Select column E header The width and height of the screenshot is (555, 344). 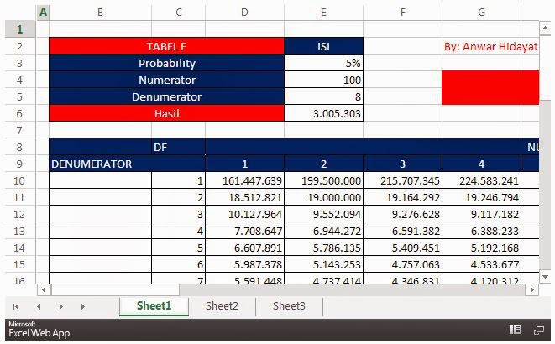click(323, 13)
